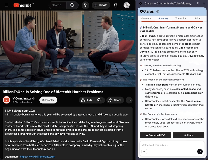Click the Ask about this video field
The height and width of the screenshot is (160, 208).
point(172,145)
